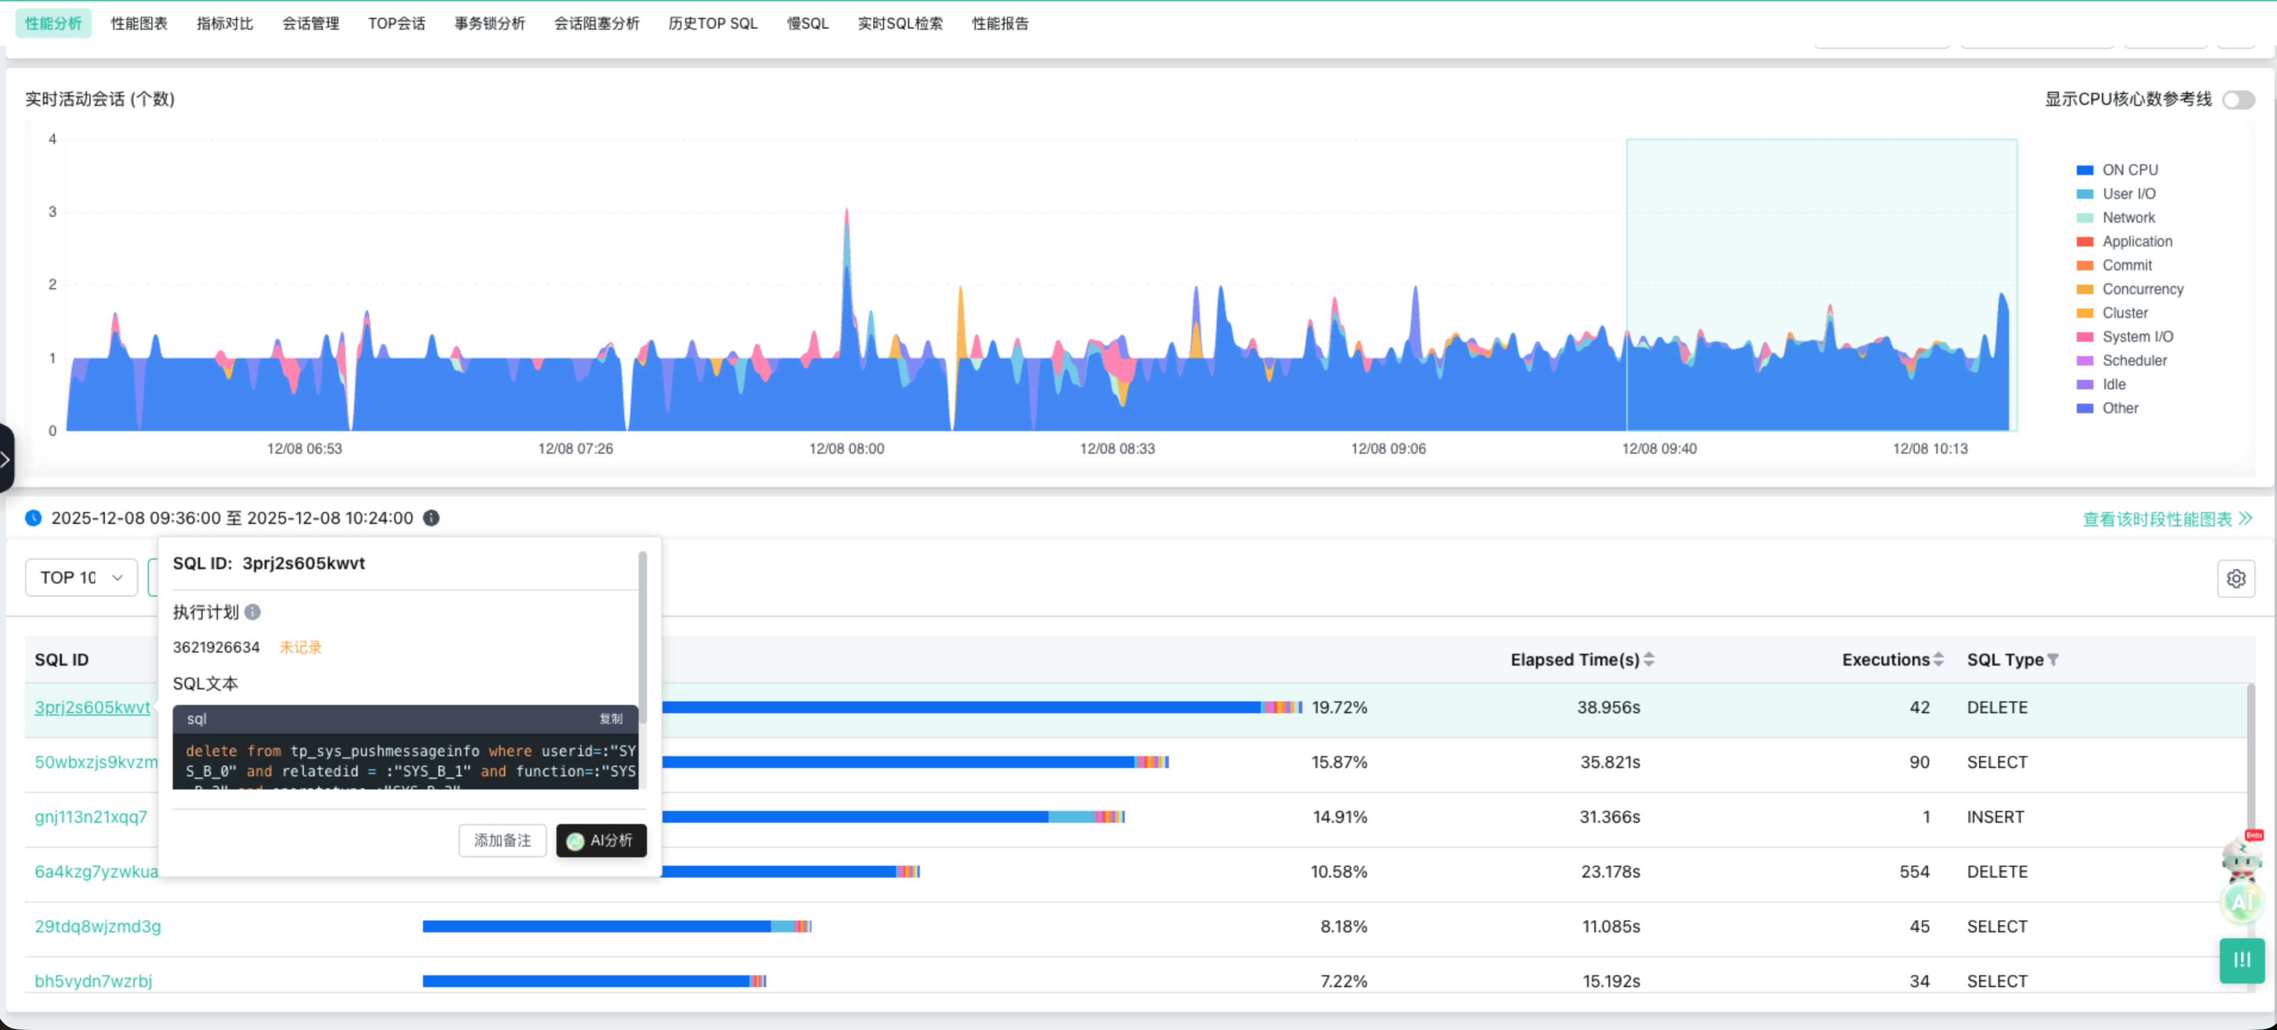Open the table column settings gear

(2235, 579)
